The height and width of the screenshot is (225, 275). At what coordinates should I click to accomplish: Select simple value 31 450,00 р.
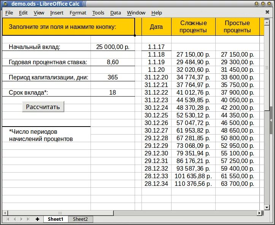(237, 70)
